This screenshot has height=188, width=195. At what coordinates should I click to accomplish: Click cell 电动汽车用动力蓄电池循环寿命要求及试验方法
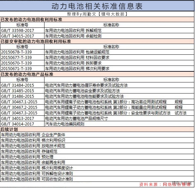[x=119, y=85]
